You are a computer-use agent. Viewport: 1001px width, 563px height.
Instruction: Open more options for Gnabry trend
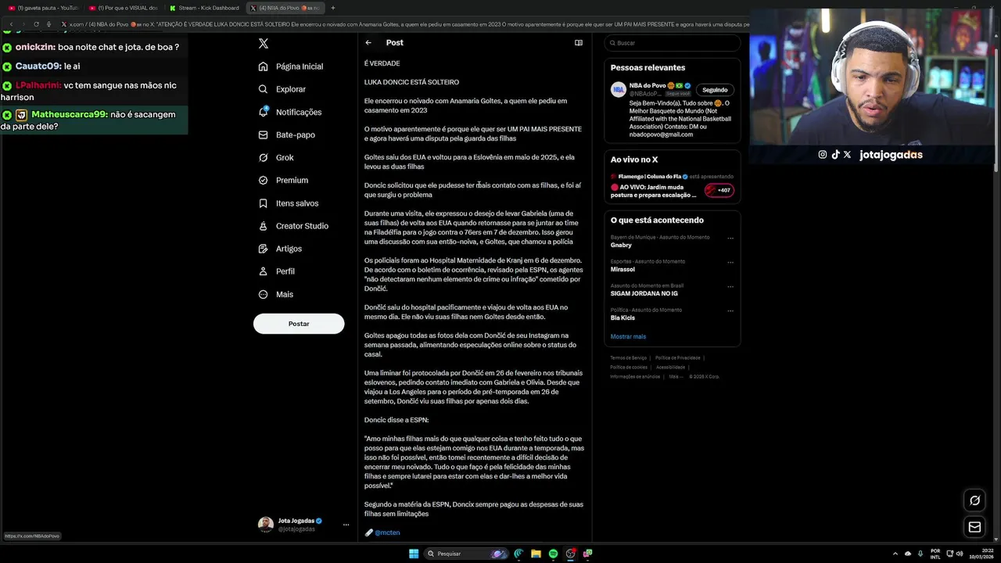click(x=730, y=238)
